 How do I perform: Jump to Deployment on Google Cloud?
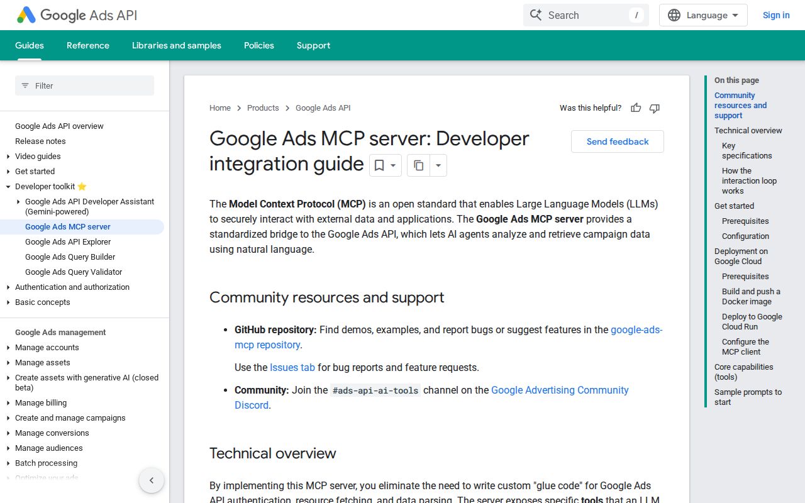click(x=741, y=257)
